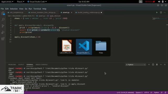This screenshot has height=94, width=168.
Task: Click the 'Ln 6, Col 44' status entry
Action: point(125,92)
